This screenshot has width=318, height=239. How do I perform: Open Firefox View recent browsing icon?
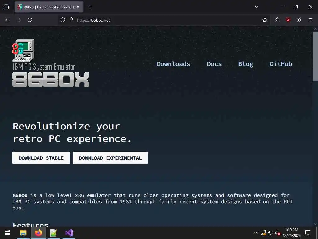[6, 7]
